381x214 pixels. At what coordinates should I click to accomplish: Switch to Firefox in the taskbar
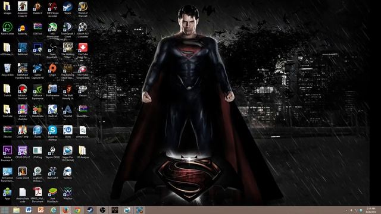tap(65, 210)
